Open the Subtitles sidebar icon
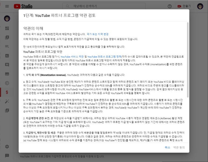 click(7, 74)
